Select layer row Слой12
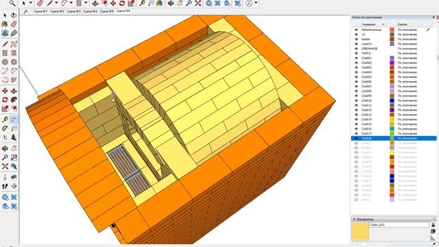This screenshot has height=247, width=439. tap(394, 110)
